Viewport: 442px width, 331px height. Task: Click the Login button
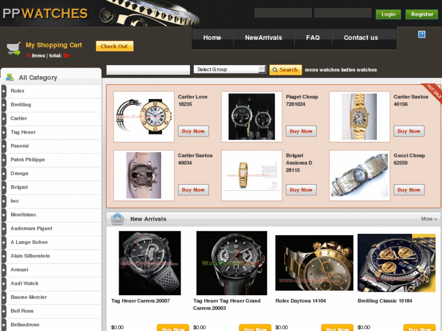click(x=388, y=15)
